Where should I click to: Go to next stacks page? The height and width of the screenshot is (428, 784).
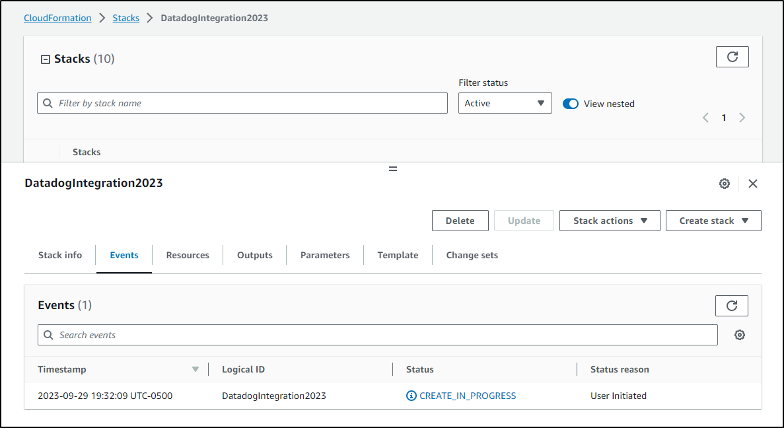(742, 118)
